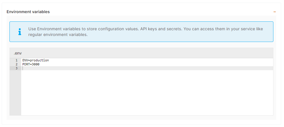Screen dimensions: 284x127
Task: Click empty space in .env header bar
Action: pyautogui.click(x=143, y=53)
